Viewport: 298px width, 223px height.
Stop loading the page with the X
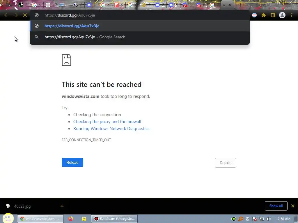(25, 15)
